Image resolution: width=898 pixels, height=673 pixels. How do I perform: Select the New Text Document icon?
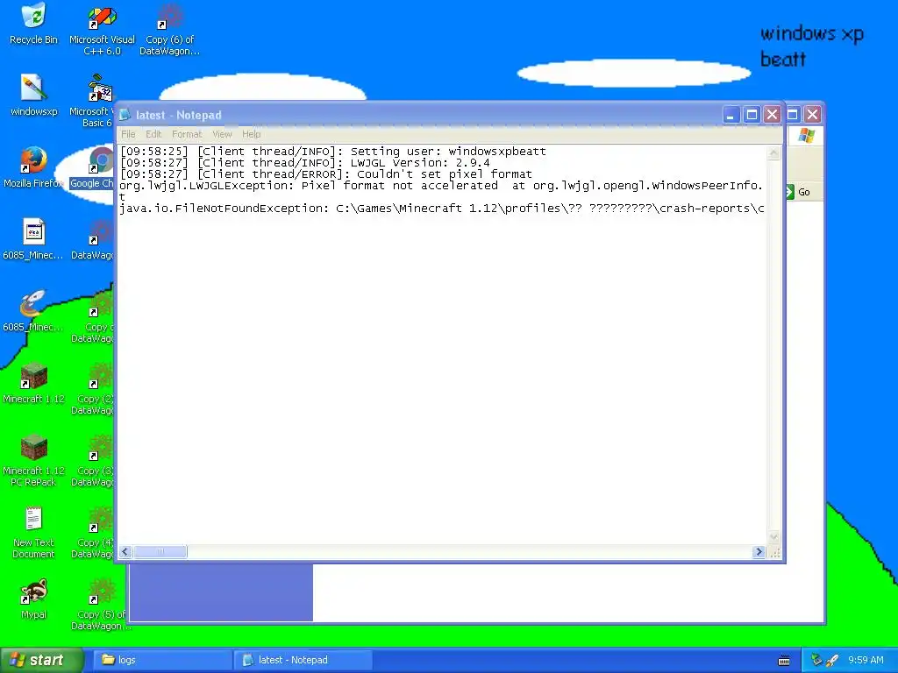[33, 533]
